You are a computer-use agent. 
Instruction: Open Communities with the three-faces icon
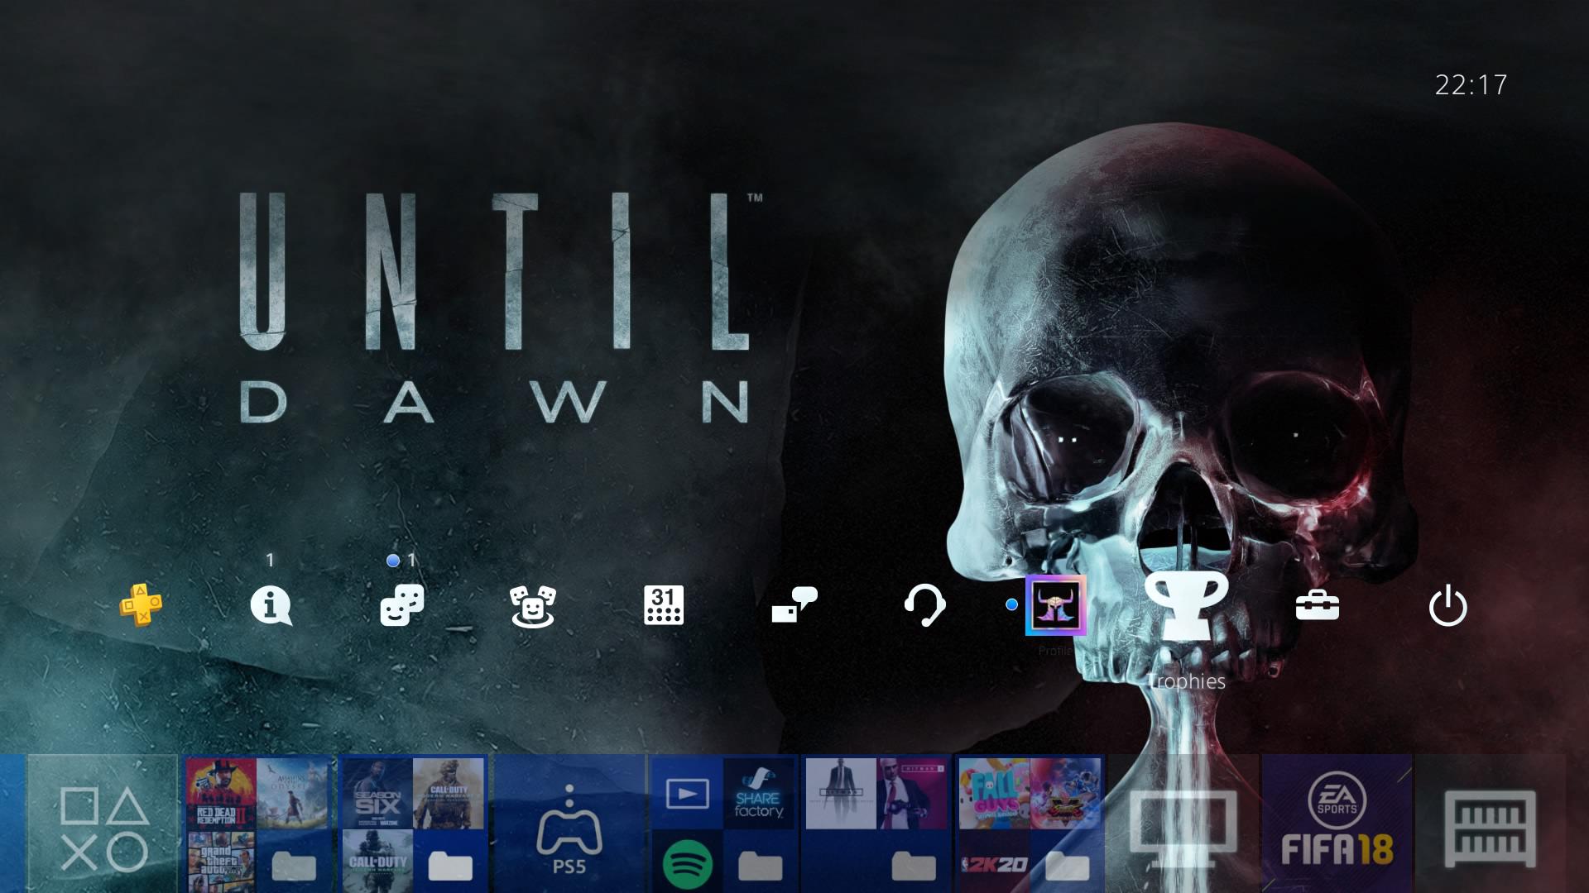point(534,606)
